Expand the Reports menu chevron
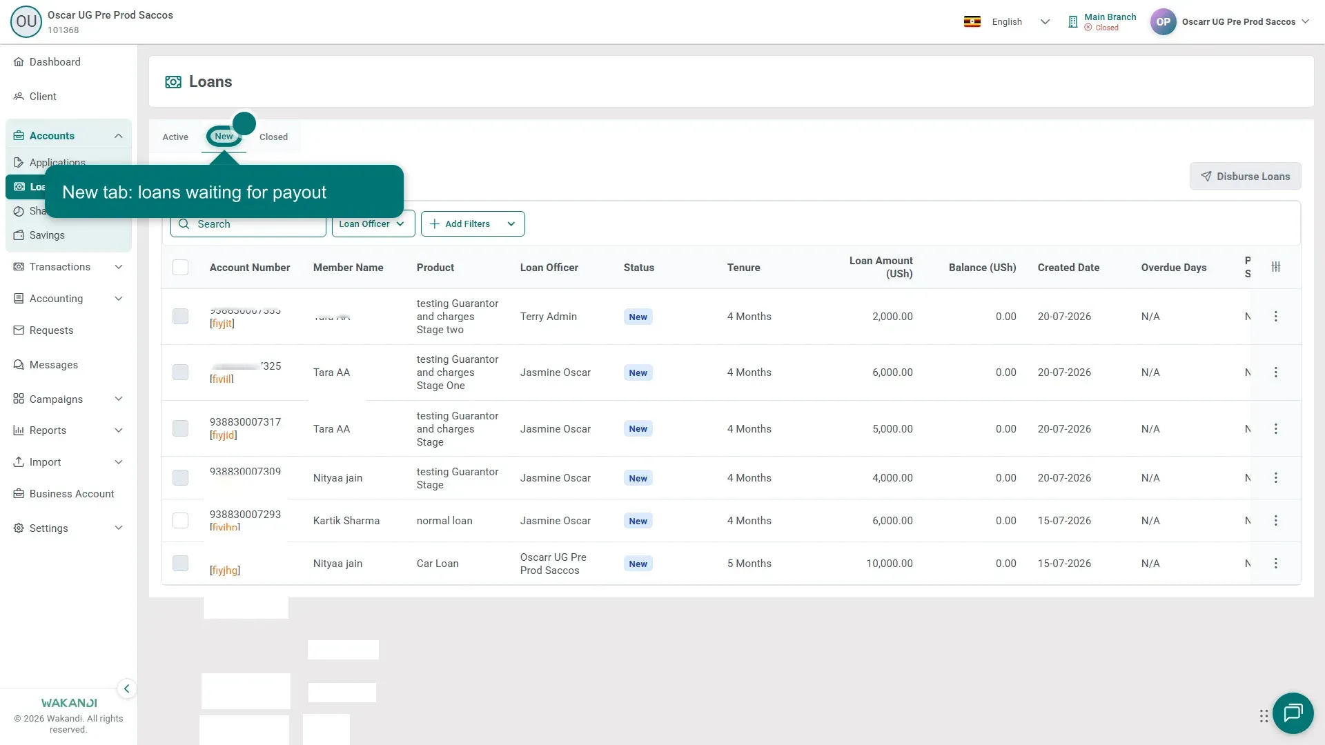The image size is (1325, 745). point(119,430)
